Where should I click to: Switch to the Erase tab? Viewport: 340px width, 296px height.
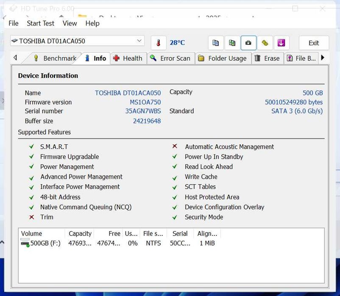pyautogui.click(x=268, y=58)
